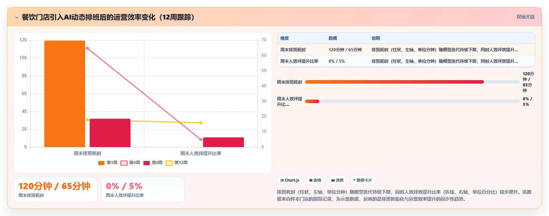The width and height of the screenshot is (549, 216).
Task: Click the large pink 0% / 5% card value
Action: pyautogui.click(x=124, y=186)
